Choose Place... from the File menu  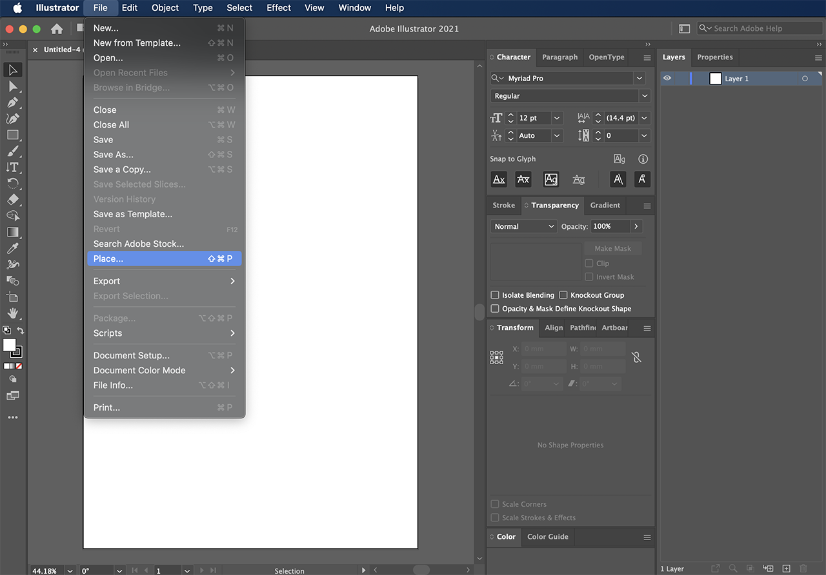coord(164,258)
